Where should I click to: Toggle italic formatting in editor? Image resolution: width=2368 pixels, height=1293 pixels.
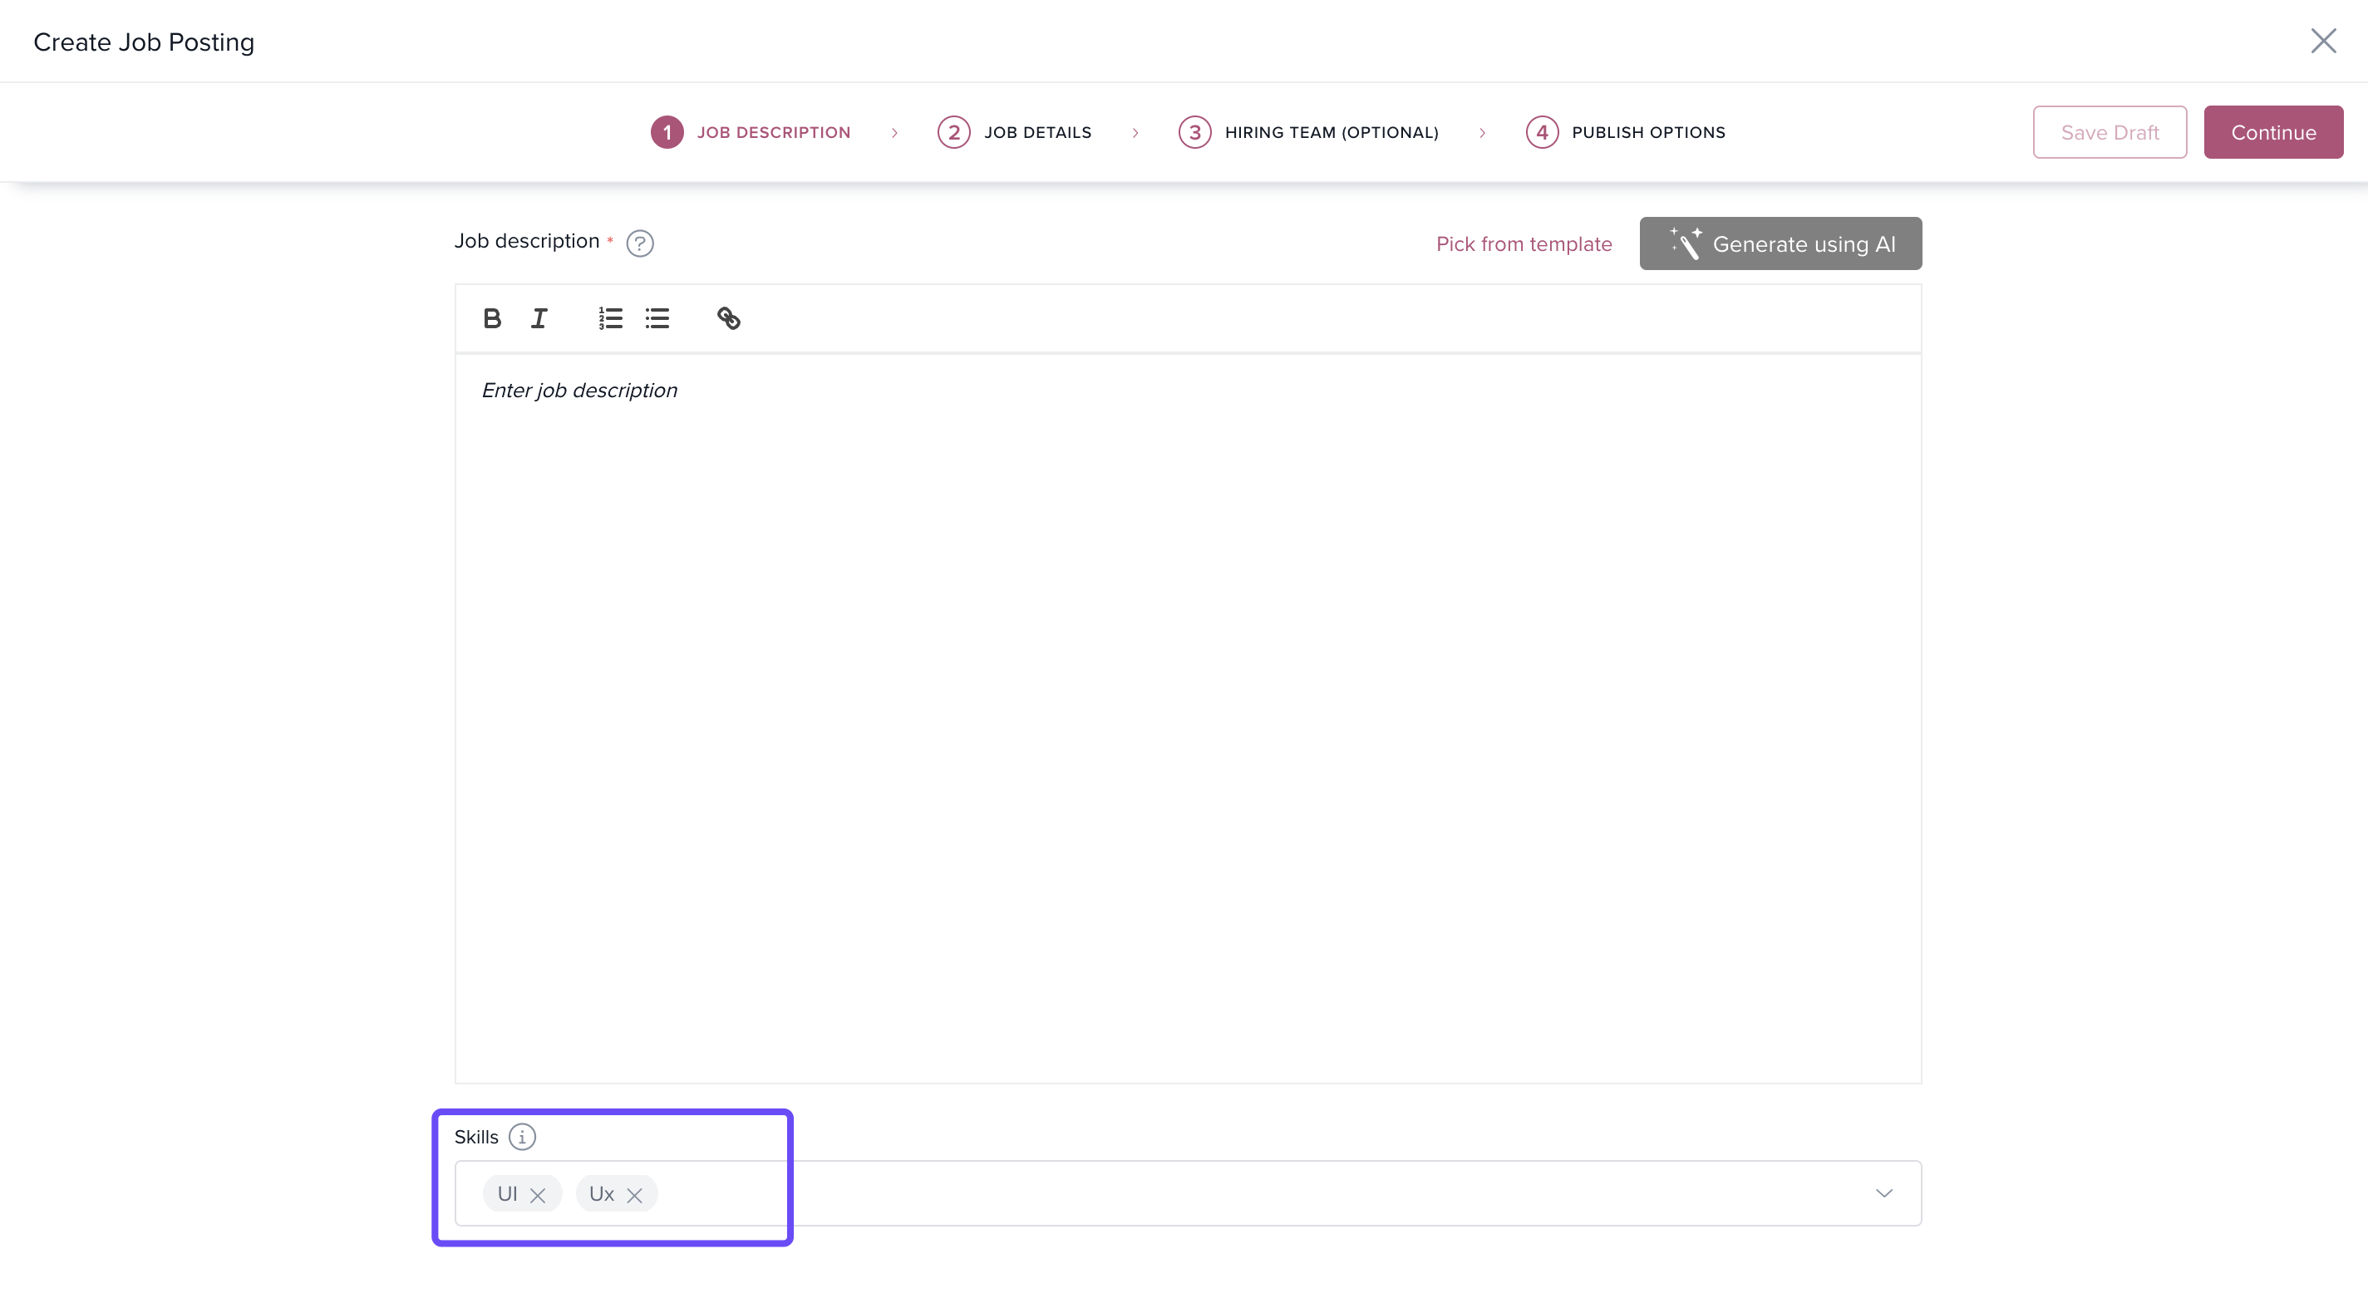539,318
